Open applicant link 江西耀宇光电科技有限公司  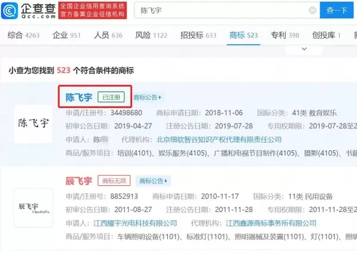pos(135,223)
